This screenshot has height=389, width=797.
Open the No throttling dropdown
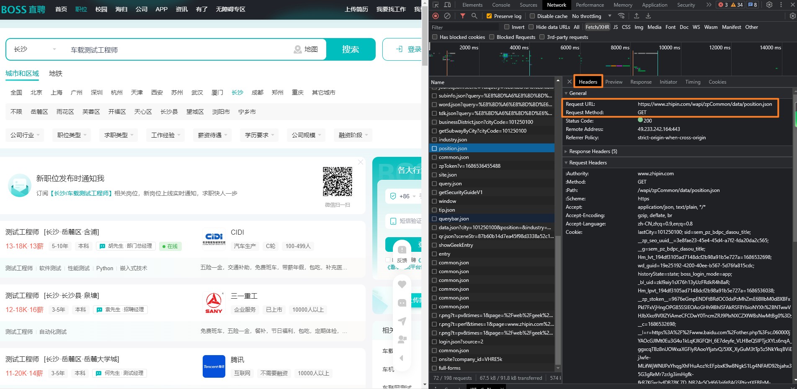[592, 16]
